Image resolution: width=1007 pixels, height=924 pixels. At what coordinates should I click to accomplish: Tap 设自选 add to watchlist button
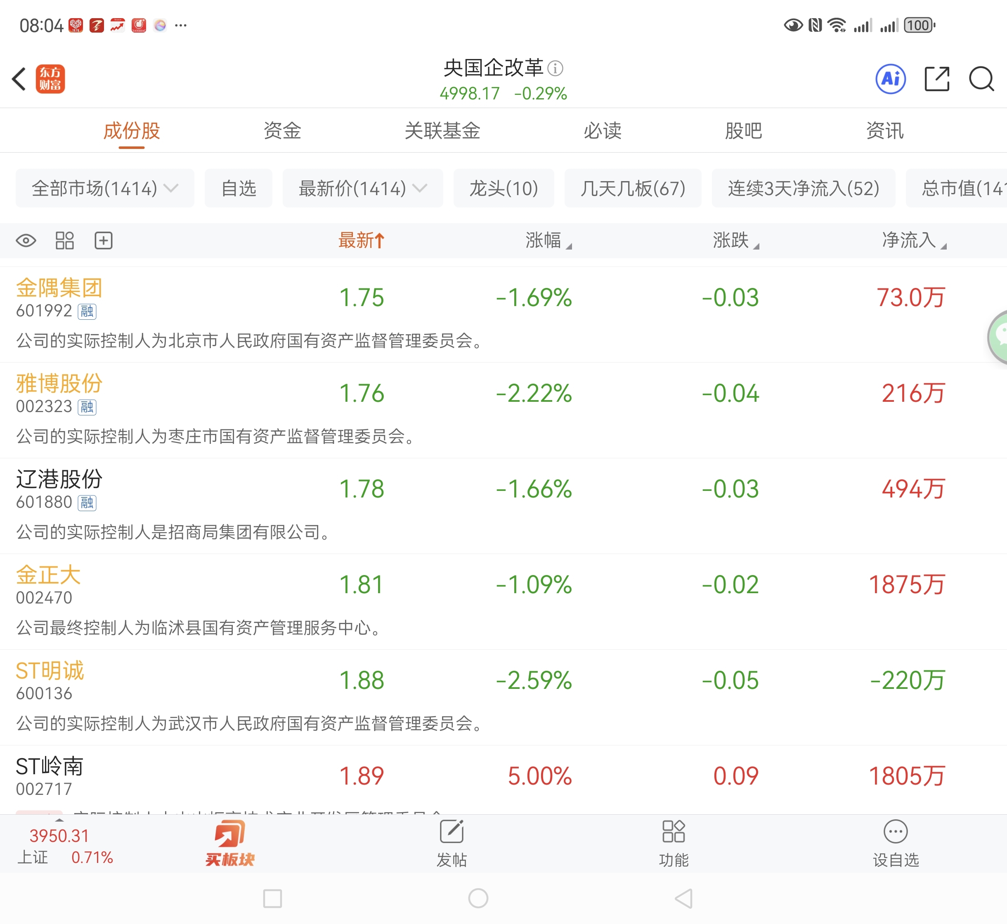(x=896, y=843)
